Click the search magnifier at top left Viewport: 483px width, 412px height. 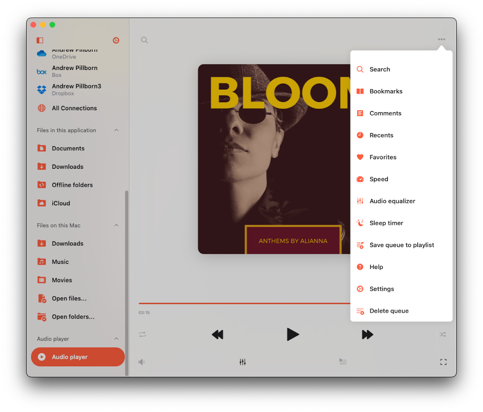pos(144,40)
